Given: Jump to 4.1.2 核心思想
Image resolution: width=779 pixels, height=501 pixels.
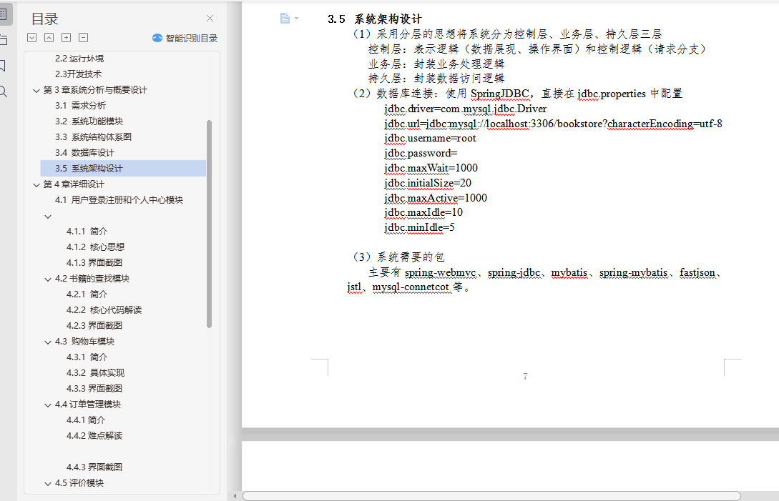Looking at the screenshot, I should click(x=95, y=247).
